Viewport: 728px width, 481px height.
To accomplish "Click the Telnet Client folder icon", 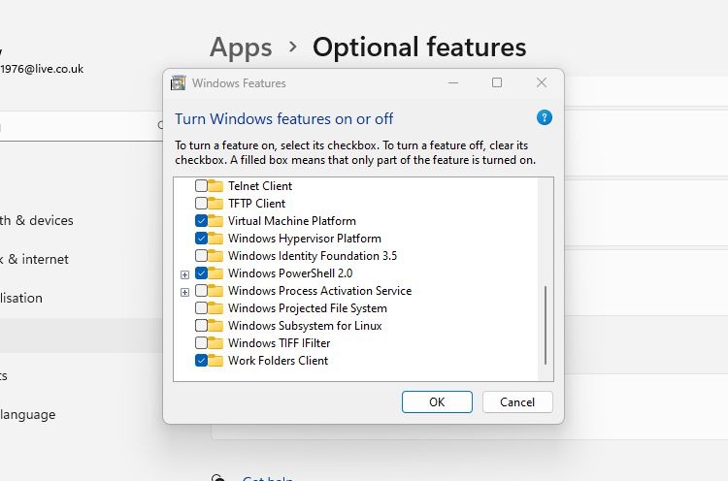I will [x=215, y=186].
